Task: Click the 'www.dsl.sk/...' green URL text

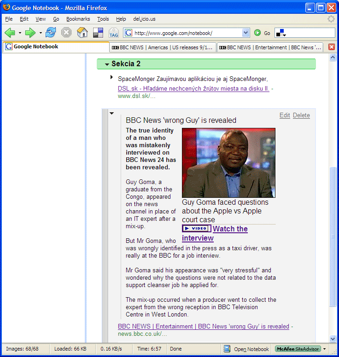Action: pyautogui.click(x=136, y=96)
